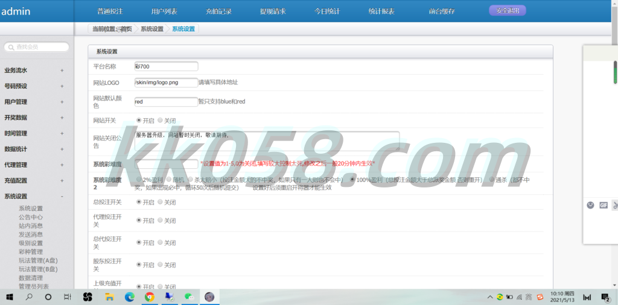Expand the 数据统计 sidebar section

pos(62,149)
